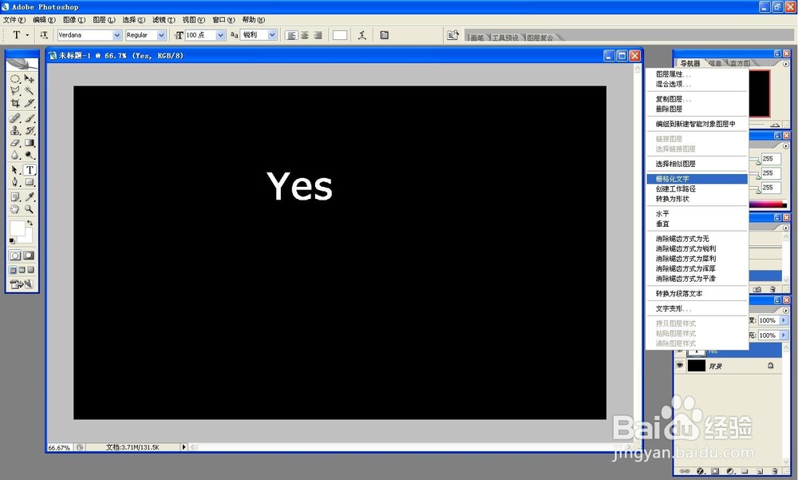Select the Pen tool
This screenshot has width=798, height=480.
pos(14,182)
